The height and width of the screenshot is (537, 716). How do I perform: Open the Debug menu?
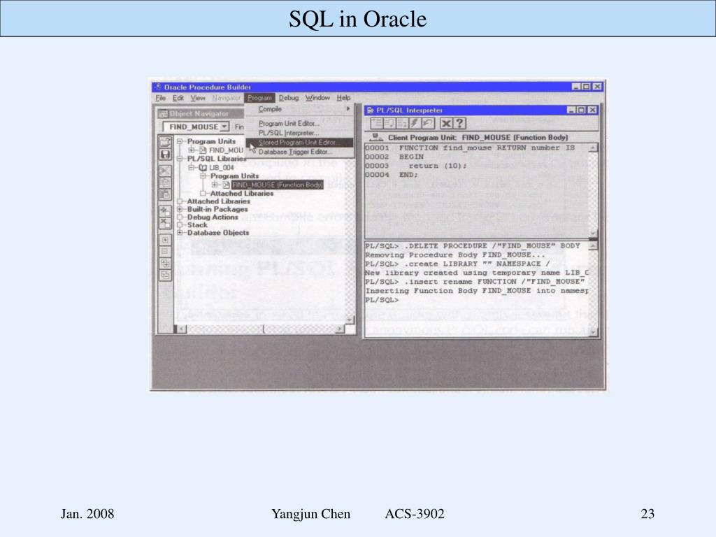point(288,98)
